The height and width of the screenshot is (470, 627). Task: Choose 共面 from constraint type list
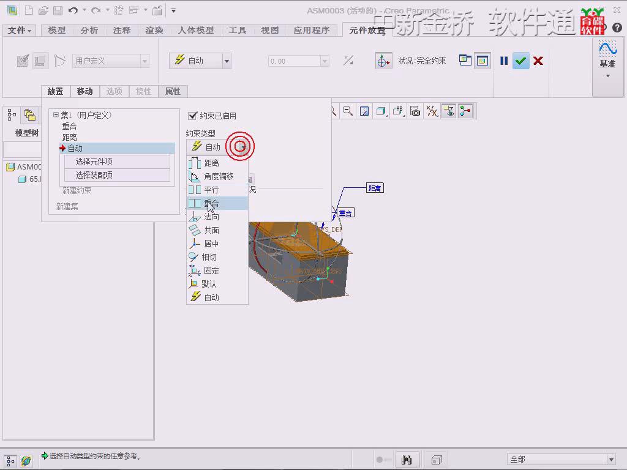(217, 230)
